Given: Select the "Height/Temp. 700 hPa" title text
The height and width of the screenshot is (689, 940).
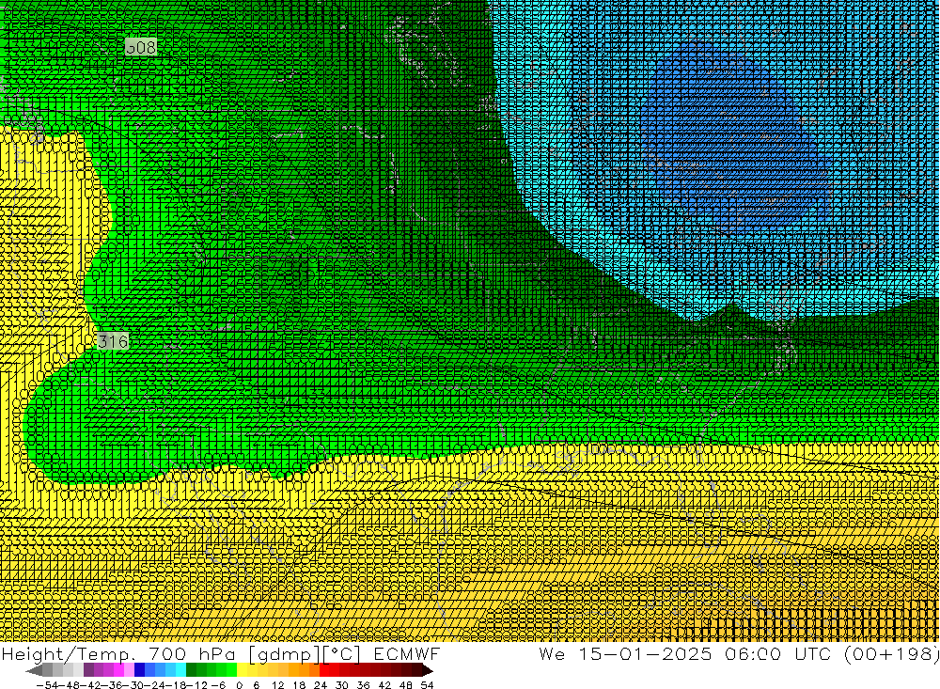Looking at the screenshot, I should (117, 653).
